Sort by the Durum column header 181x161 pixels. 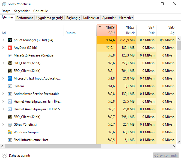[80, 30]
